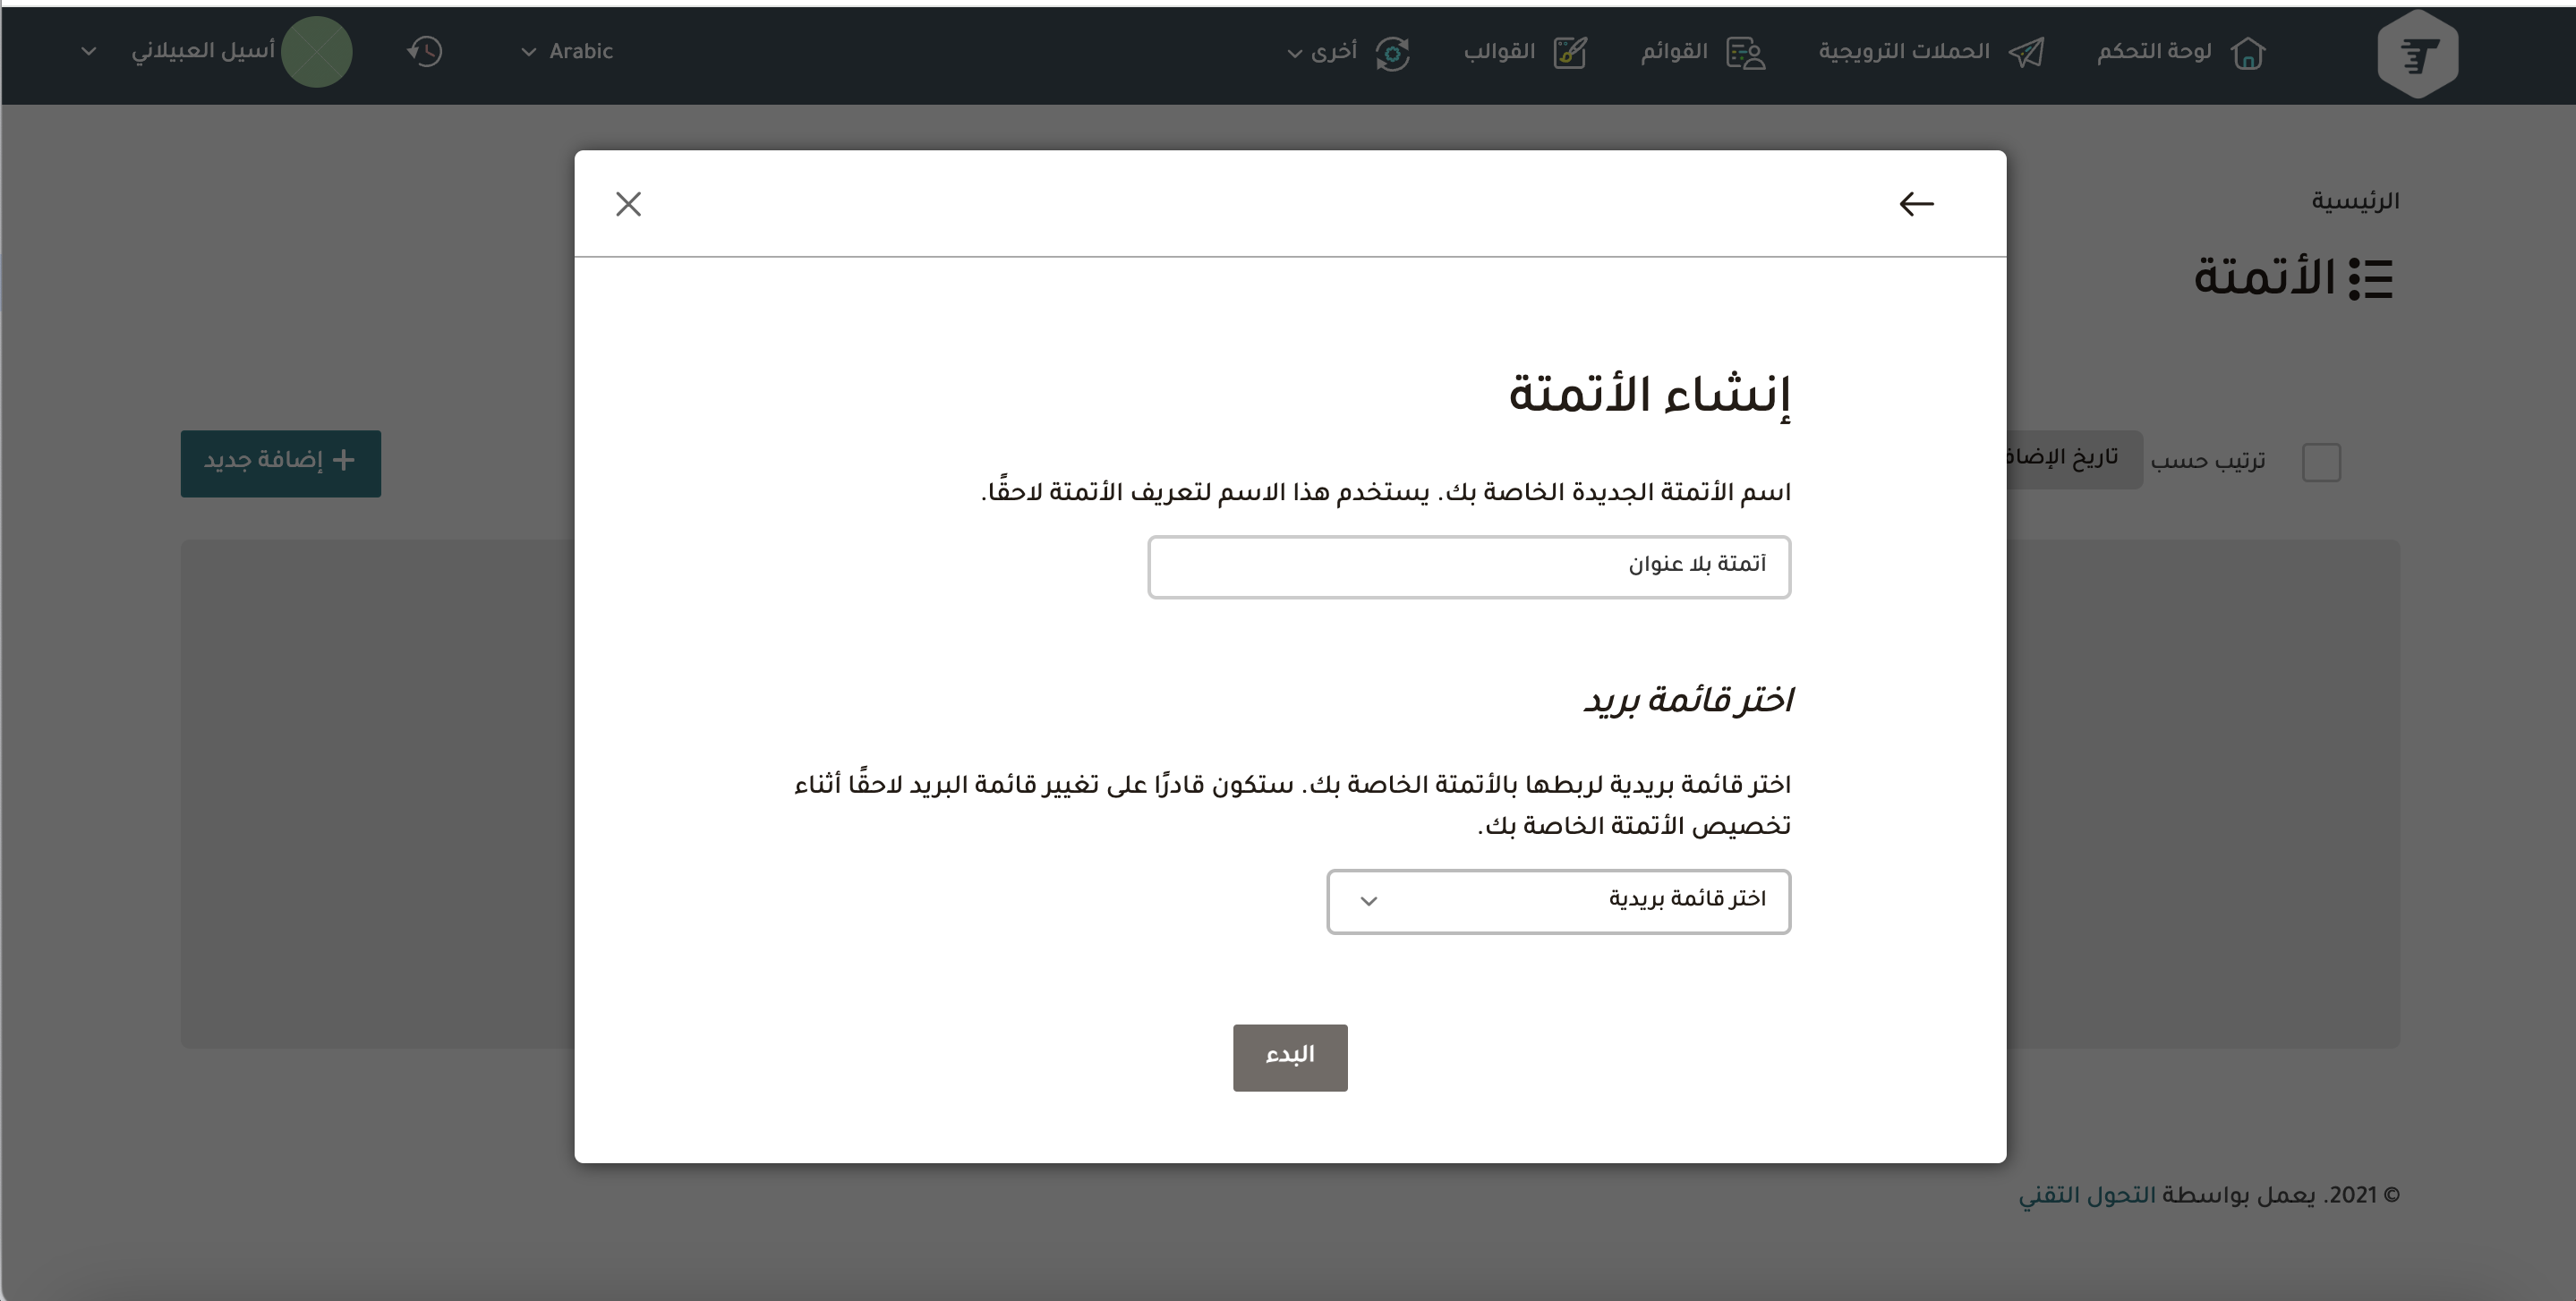Click the automation name input field

coord(1468,567)
